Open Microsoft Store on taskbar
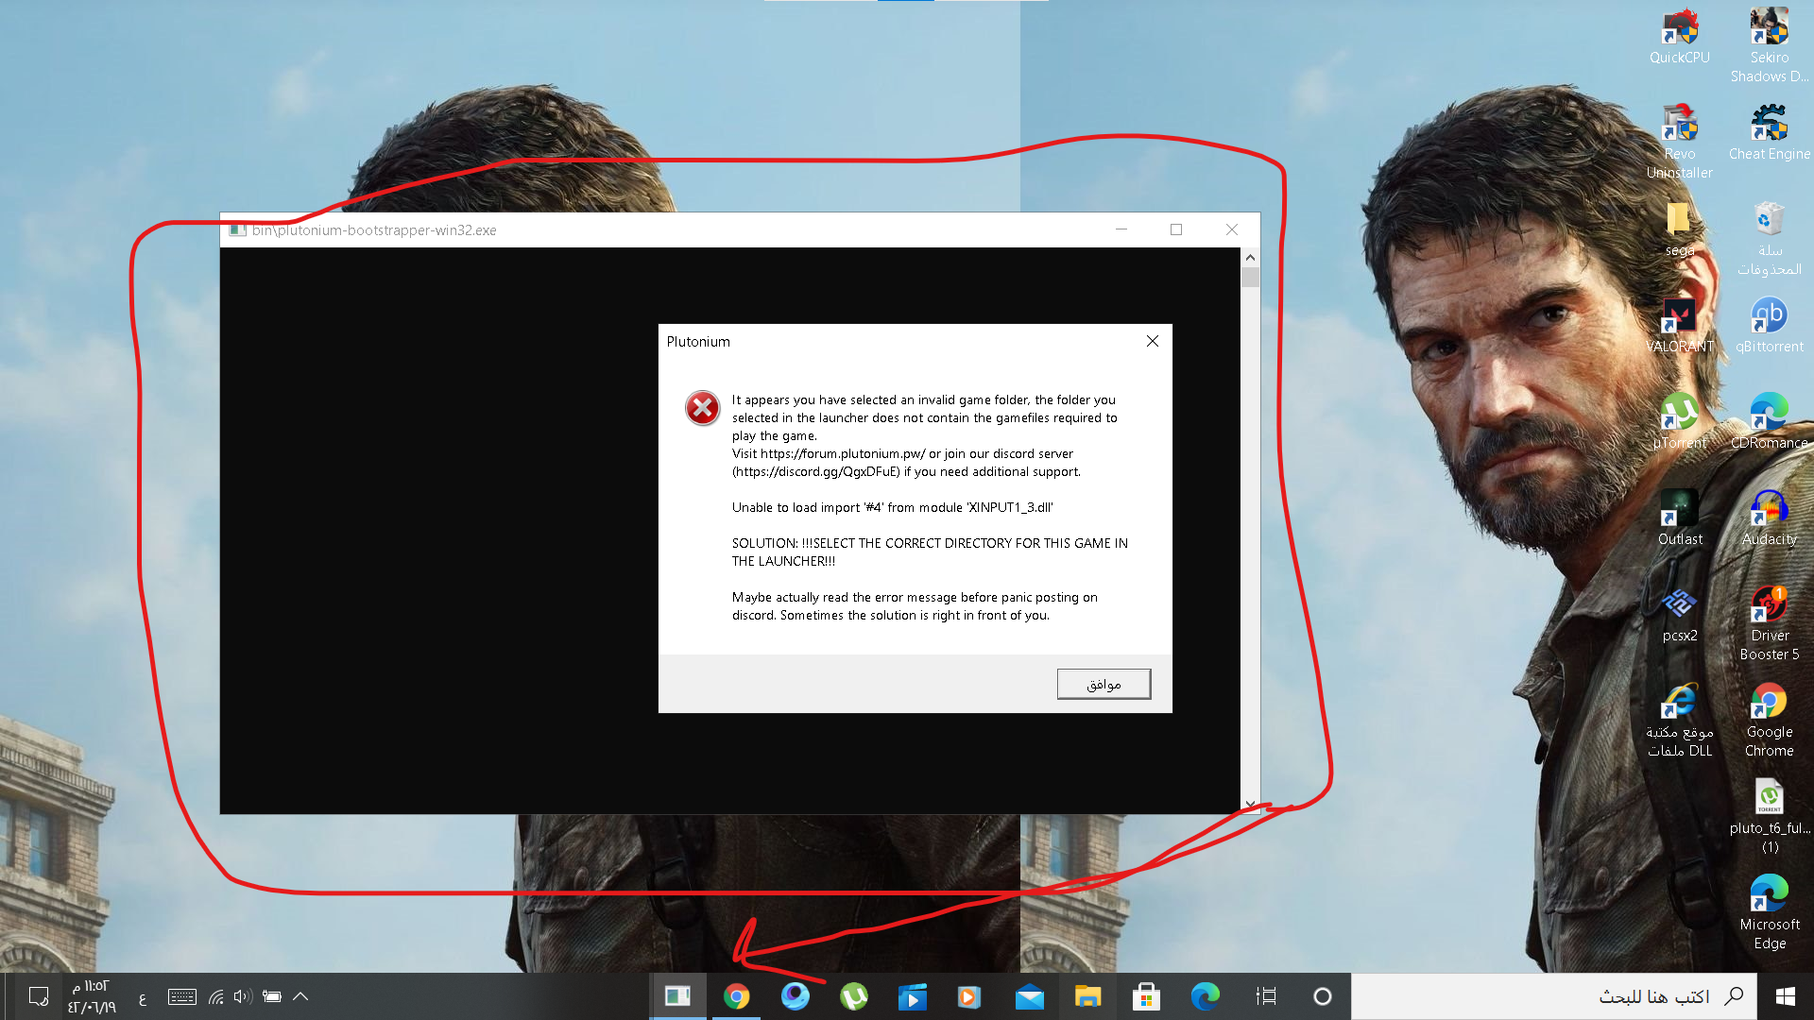Image resolution: width=1814 pixels, height=1020 pixels. 1146,996
